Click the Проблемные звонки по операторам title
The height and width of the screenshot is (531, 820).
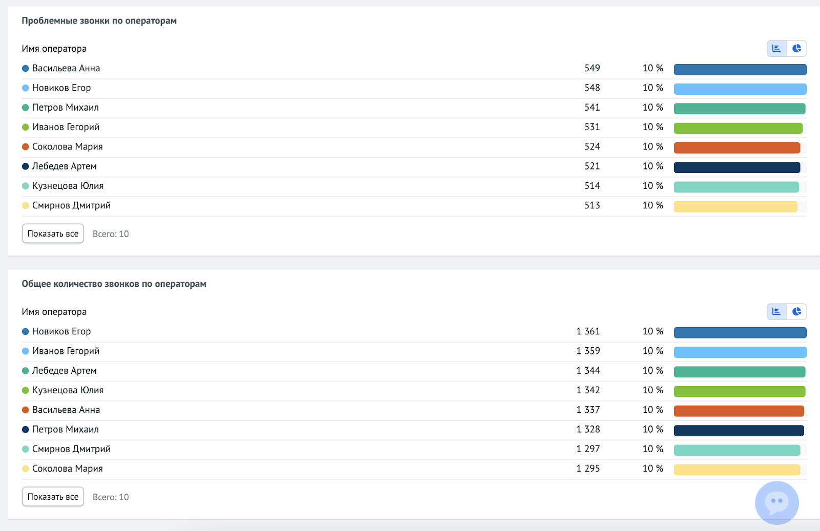click(99, 20)
